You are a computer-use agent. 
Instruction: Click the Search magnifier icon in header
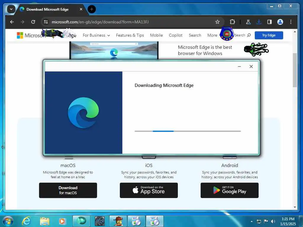[249, 35]
